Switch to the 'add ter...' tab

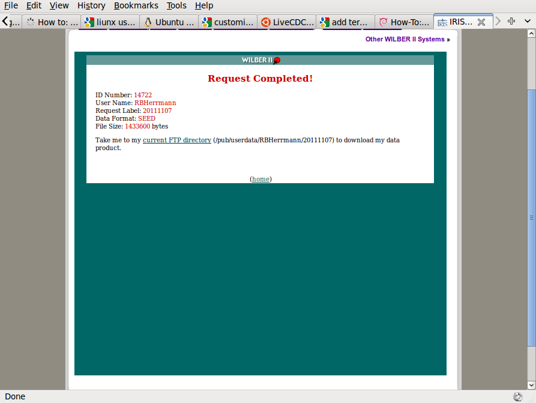tap(346, 22)
